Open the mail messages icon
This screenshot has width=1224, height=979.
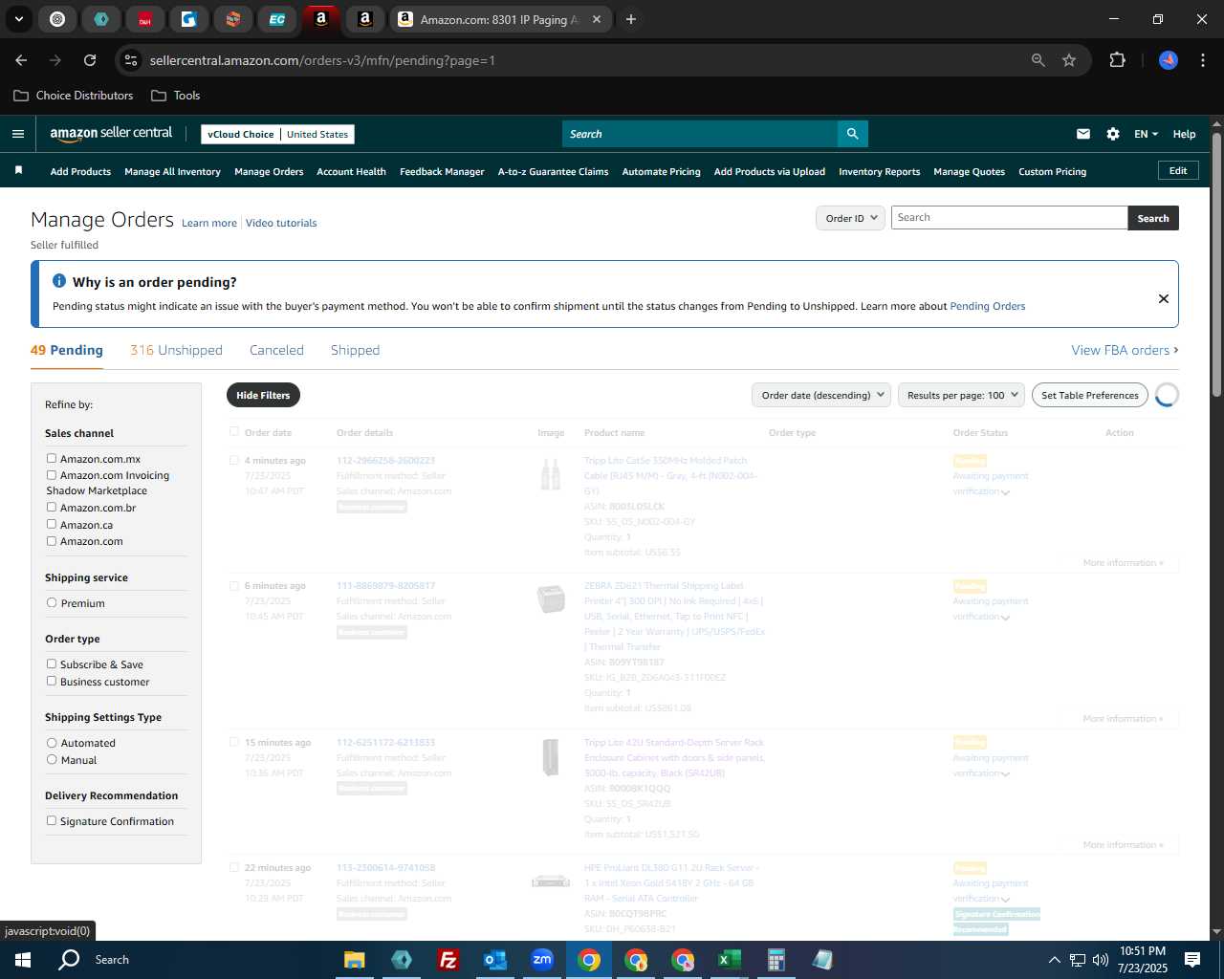[1083, 134]
